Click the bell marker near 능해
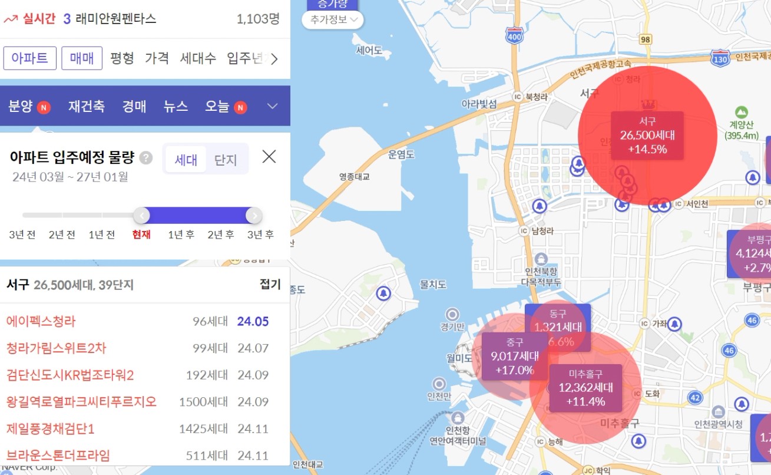771x475 pixels. pos(638,440)
